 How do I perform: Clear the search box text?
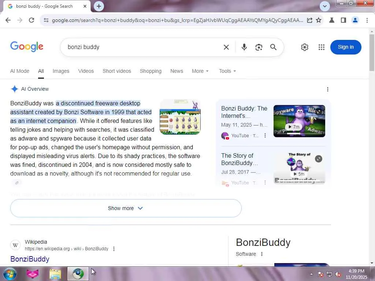point(226,47)
